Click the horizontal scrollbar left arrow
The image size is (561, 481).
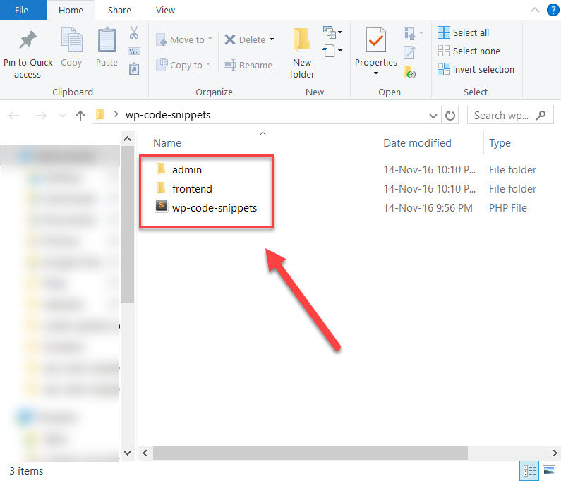click(x=145, y=453)
